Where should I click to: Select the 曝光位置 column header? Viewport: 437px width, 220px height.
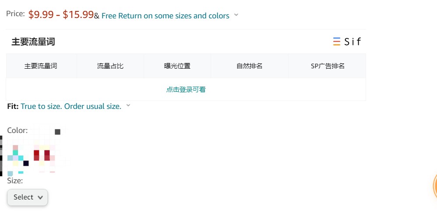click(x=177, y=66)
